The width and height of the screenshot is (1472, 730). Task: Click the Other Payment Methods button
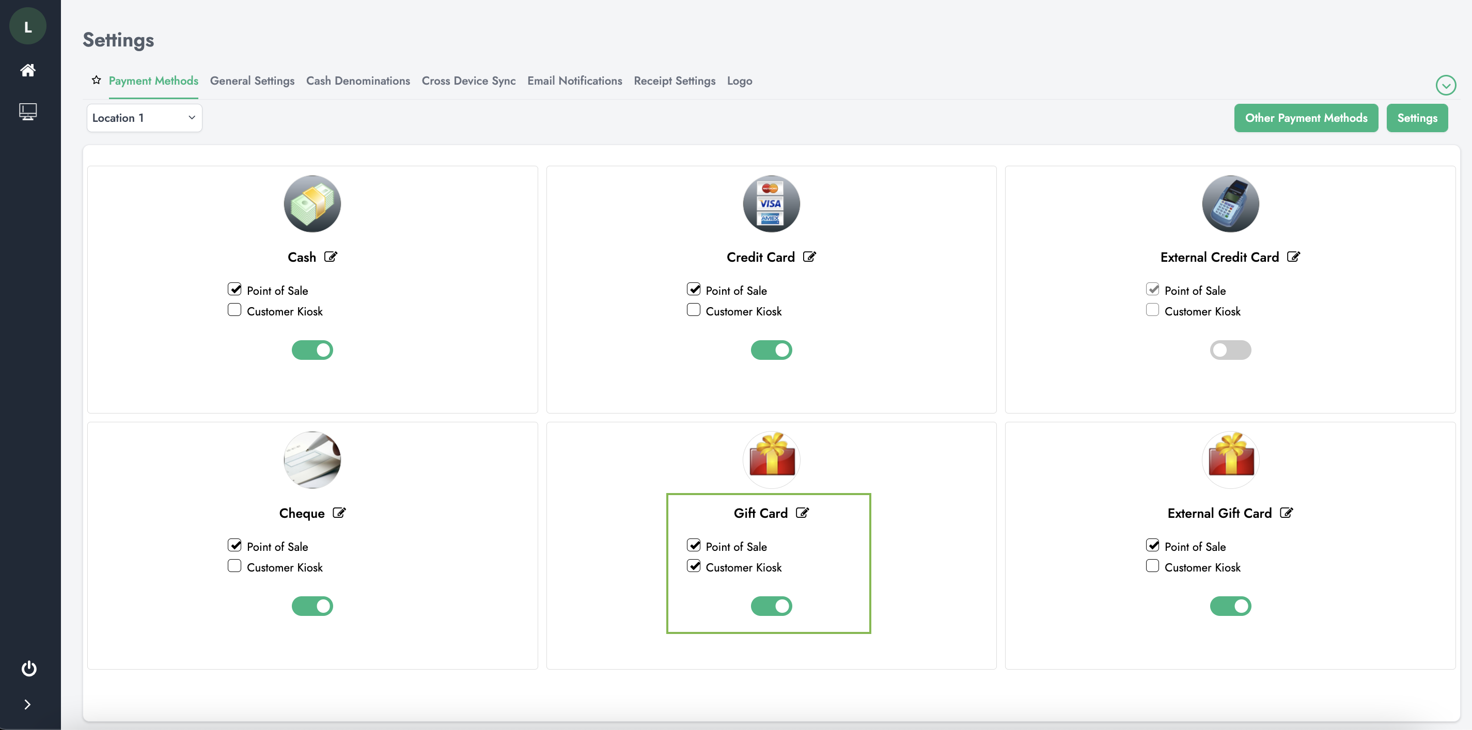click(1306, 118)
